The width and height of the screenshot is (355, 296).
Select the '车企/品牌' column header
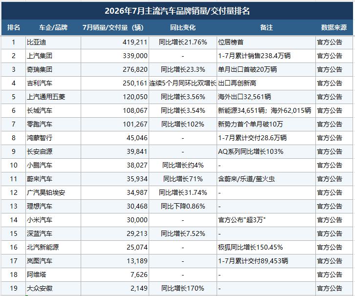tap(53, 27)
